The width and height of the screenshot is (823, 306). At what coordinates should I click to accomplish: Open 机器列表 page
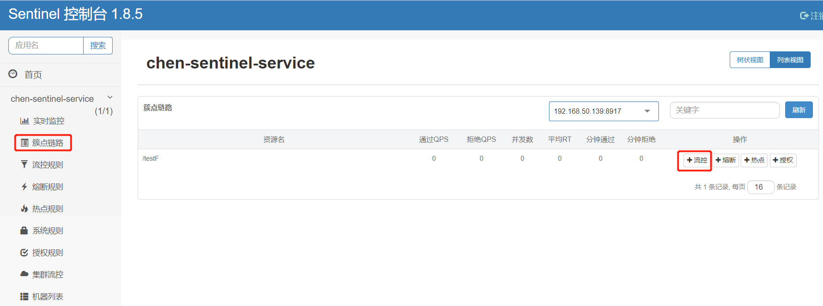(x=48, y=296)
